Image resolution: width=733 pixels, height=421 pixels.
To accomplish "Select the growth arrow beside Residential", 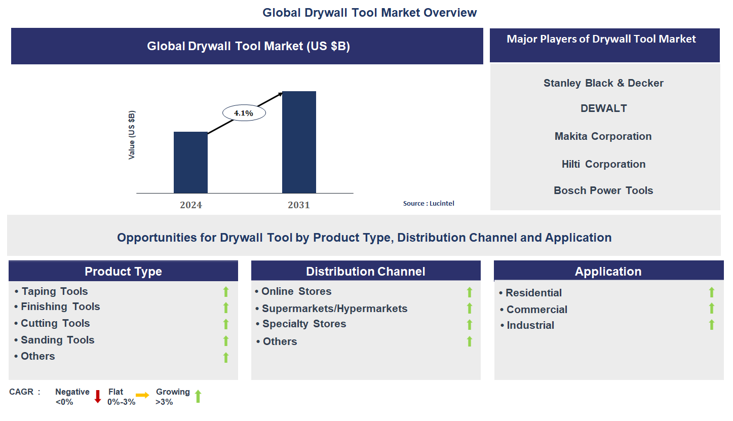I will [712, 292].
